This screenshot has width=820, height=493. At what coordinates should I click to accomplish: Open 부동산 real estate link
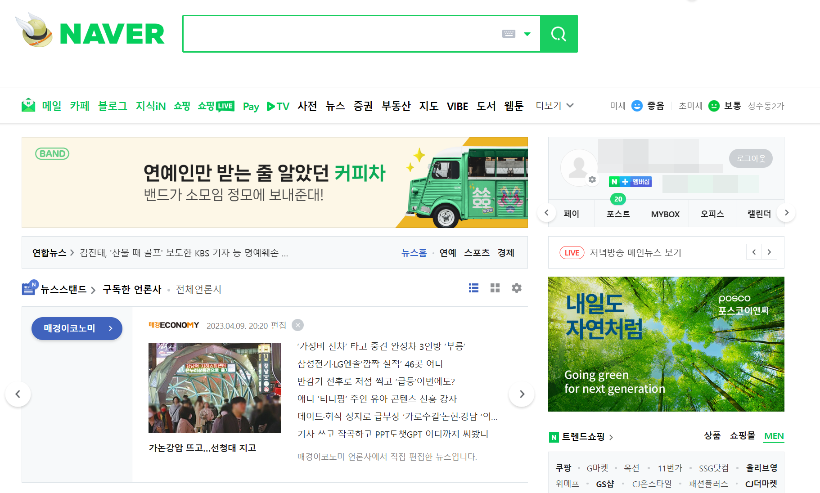pos(396,106)
